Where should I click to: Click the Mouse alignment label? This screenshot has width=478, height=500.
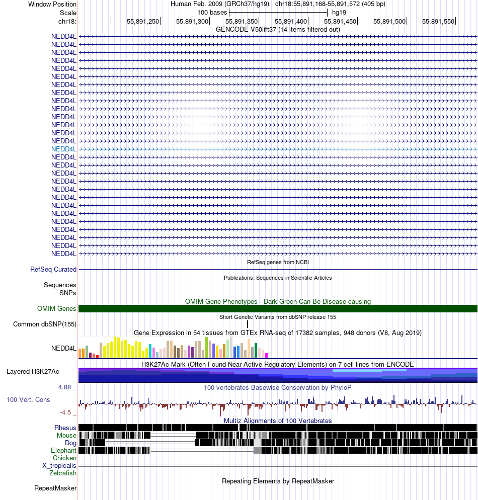66,435
